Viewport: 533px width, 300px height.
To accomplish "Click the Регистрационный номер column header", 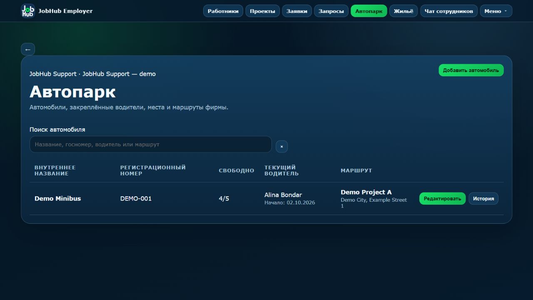I will pos(153,170).
